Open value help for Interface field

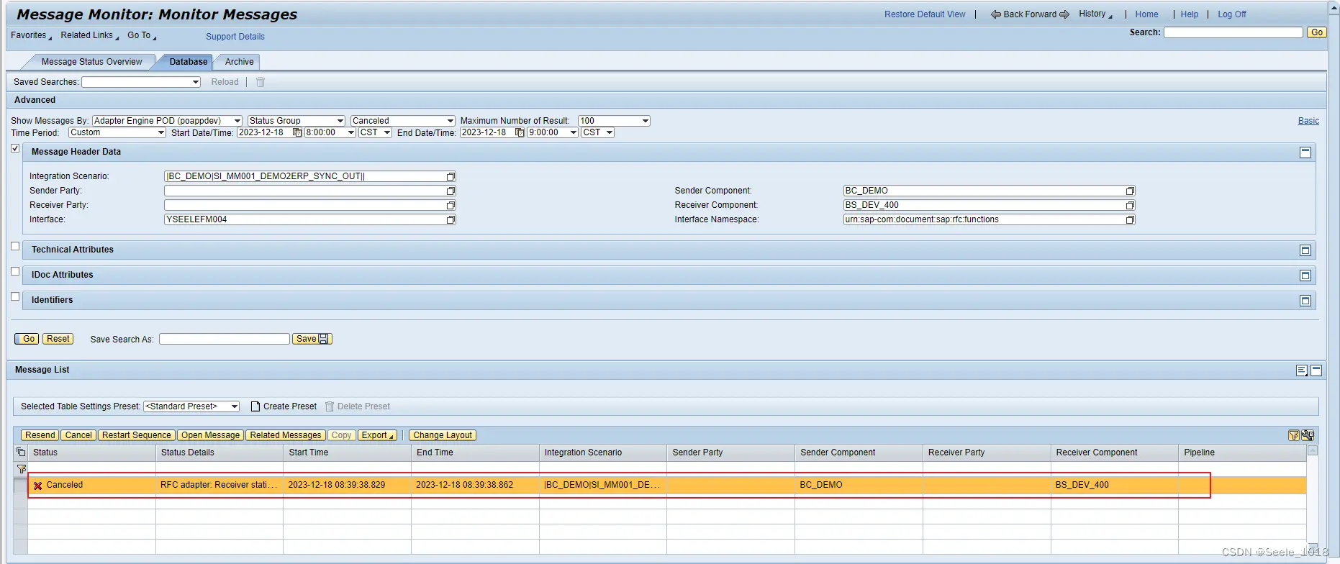click(x=451, y=219)
